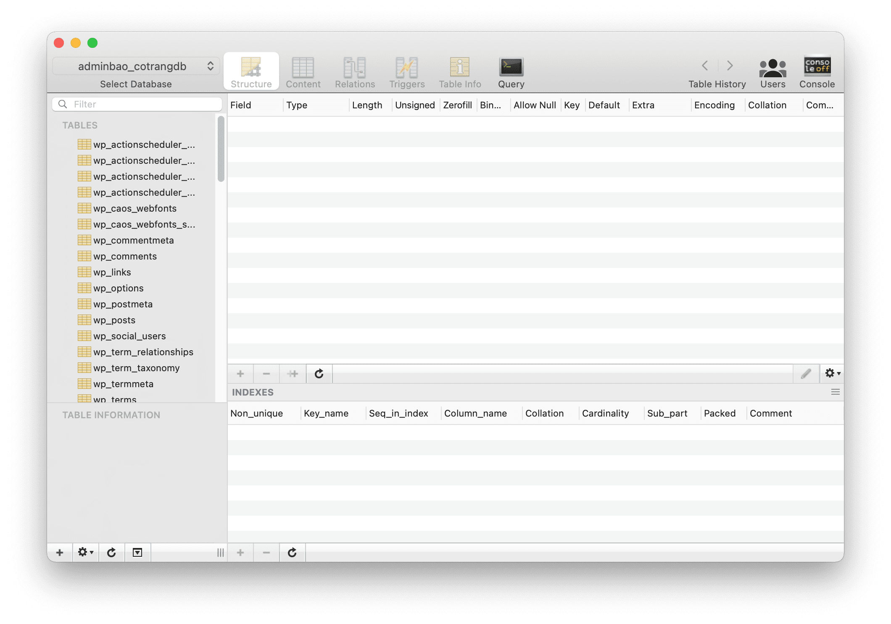Select the wp_termmeta table
Screen dimensions: 891x624
[x=124, y=384]
